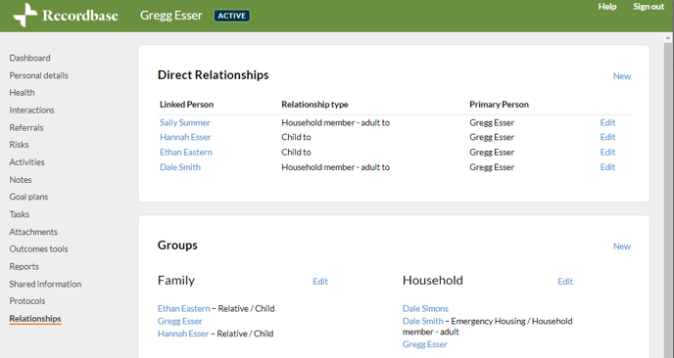This screenshot has width=674, height=358.
Task: Click the Recordbase logo icon
Action: (25, 16)
